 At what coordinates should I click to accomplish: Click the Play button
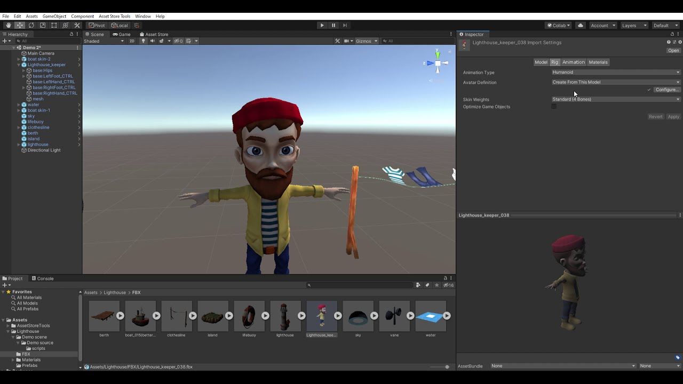[322, 25]
